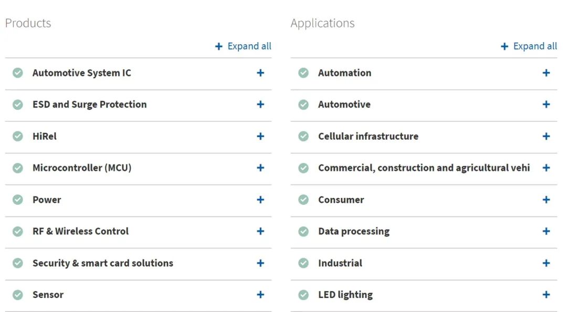
Task: Click plus icon for RF & Wireless Control
Action: pos(260,231)
